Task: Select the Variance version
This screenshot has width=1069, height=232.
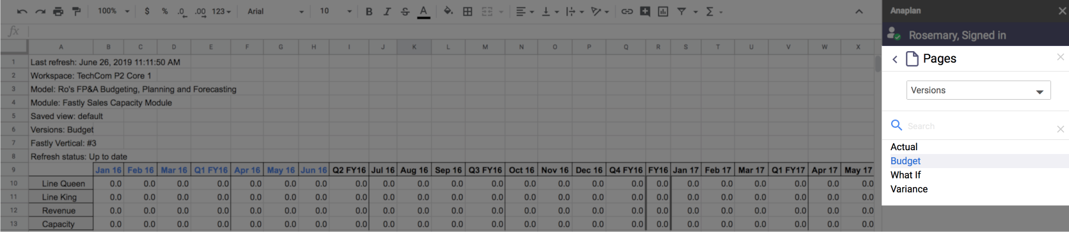Action: tap(909, 189)
